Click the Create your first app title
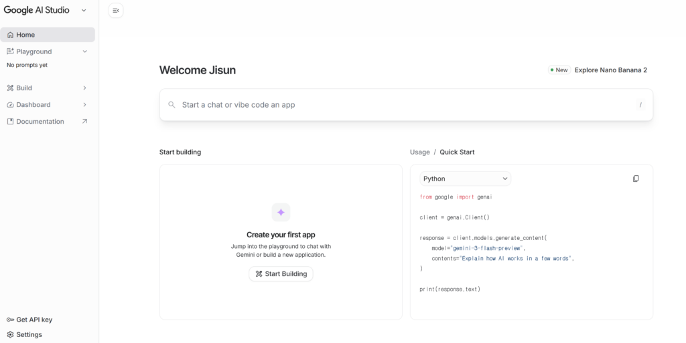 (x=281, y=235)
